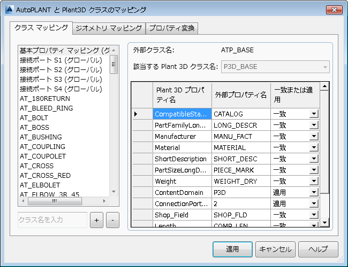Select 基本プロパティ マッピング list item
Viewport: 348px width, 267px height.
(64, 51)
